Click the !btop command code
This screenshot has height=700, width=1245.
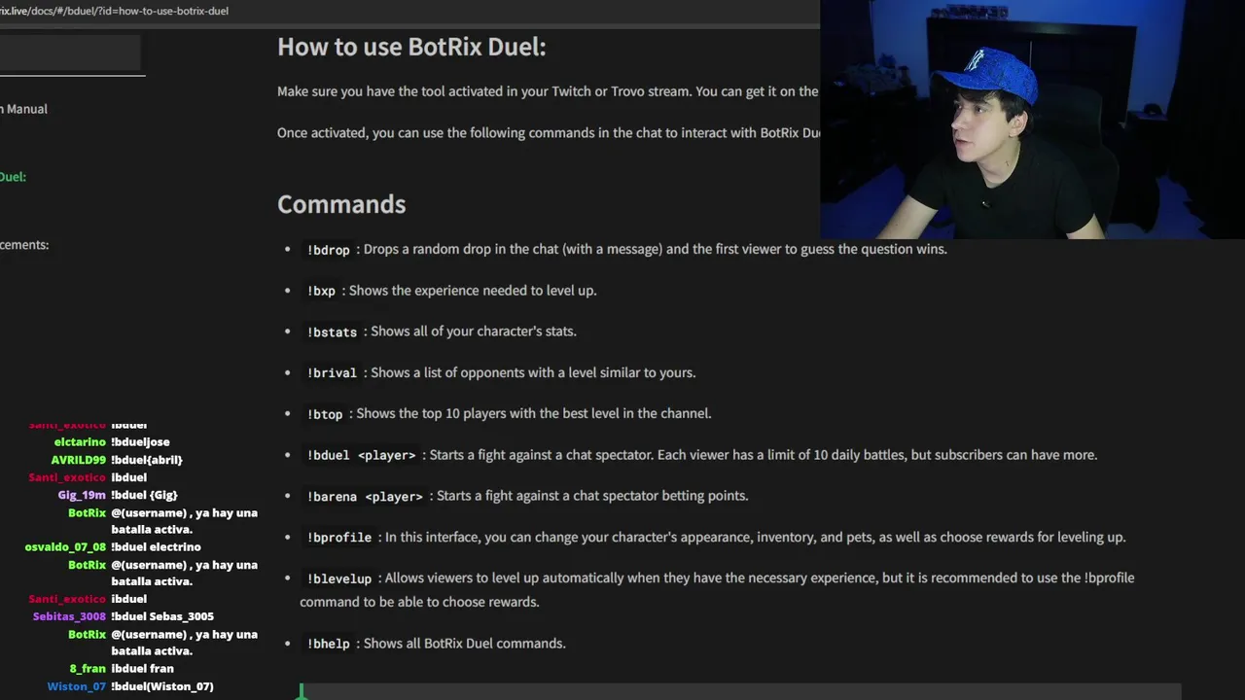tap(325, 414)
